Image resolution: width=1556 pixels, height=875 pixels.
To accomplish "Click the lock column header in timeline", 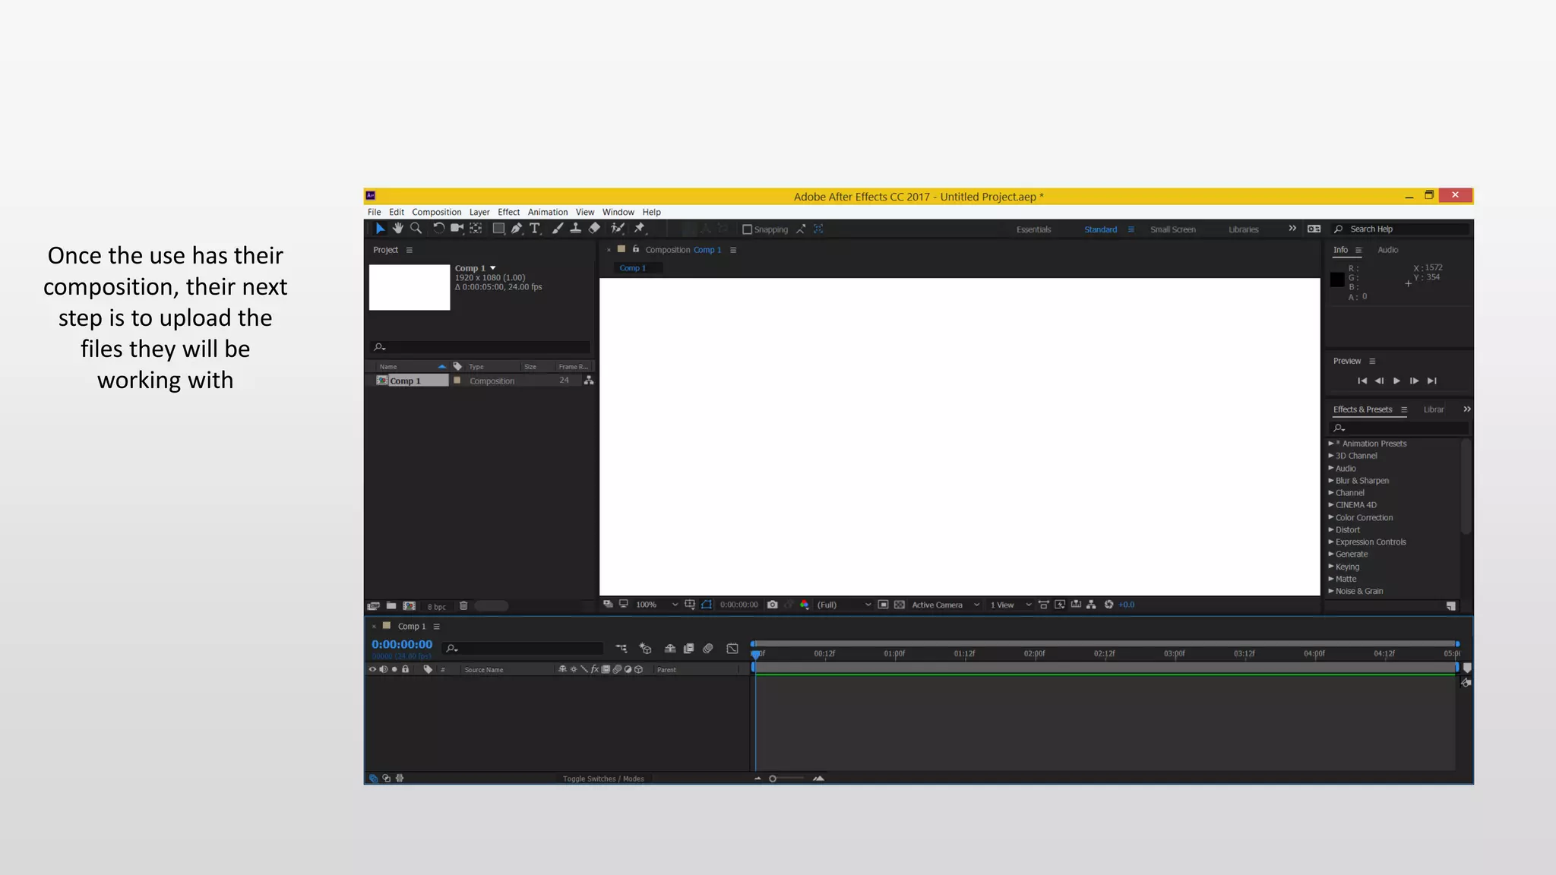I will pos(406,669).
